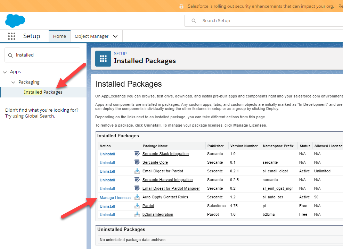Click the Setup app name label
This screenshot has width=343, height=249.
coord(32,36)
